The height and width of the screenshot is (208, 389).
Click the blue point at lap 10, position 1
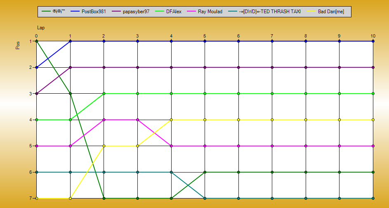[x=373, y=41]
